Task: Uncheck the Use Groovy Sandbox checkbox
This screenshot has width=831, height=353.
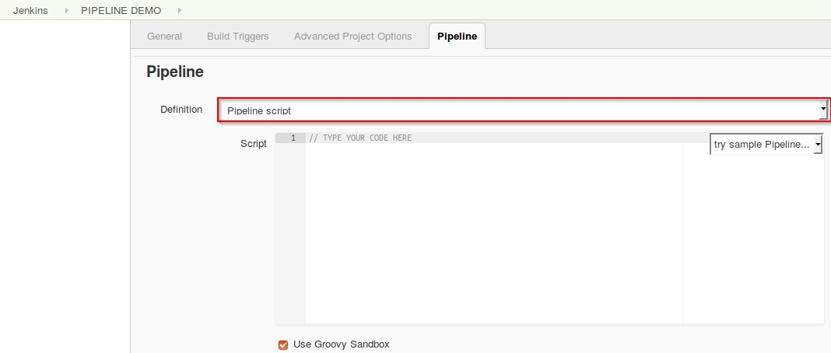Action: coord(283,344)
